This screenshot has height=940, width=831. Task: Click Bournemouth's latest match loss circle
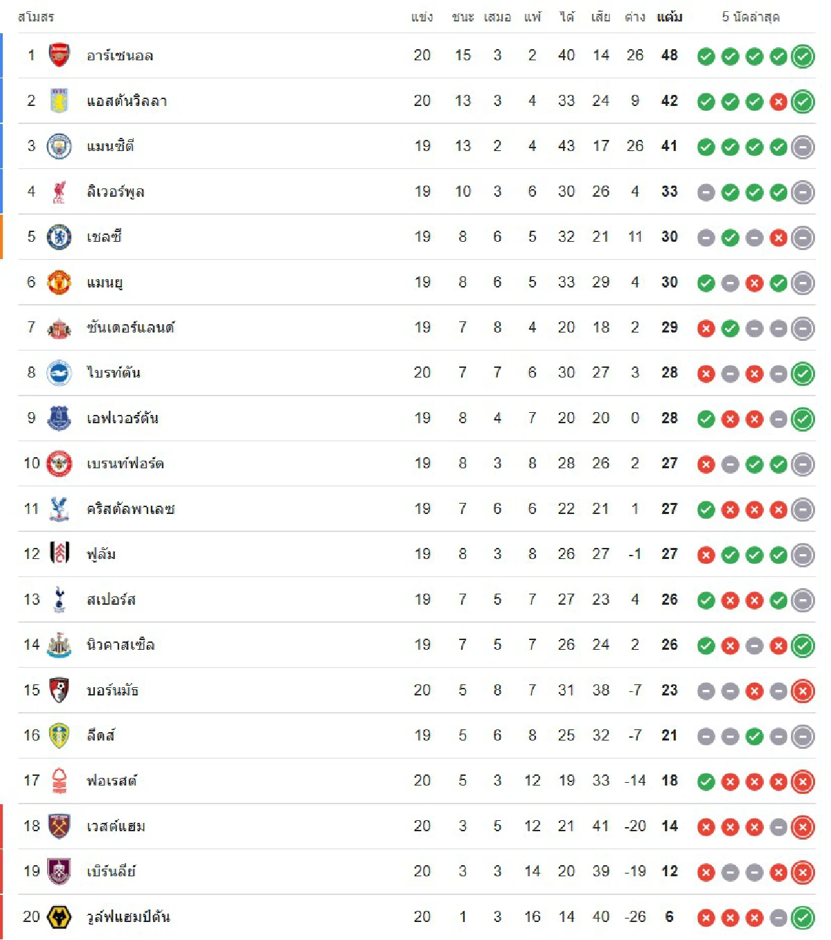(803, 691)
